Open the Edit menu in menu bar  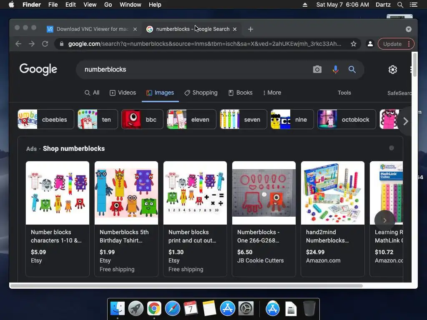(x=70, y=5)
